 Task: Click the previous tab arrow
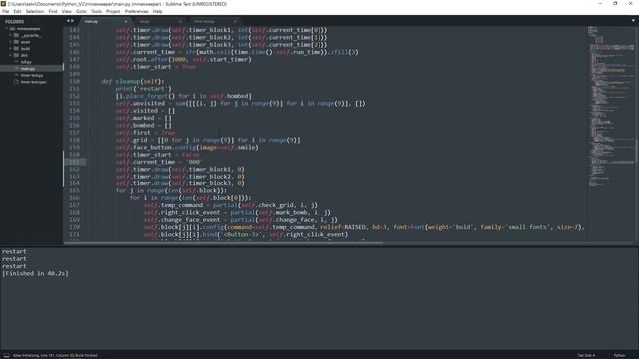click(68, 21)
